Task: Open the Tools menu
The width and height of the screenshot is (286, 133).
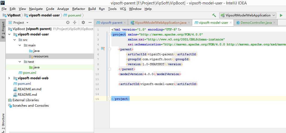Action: (112, 9)
